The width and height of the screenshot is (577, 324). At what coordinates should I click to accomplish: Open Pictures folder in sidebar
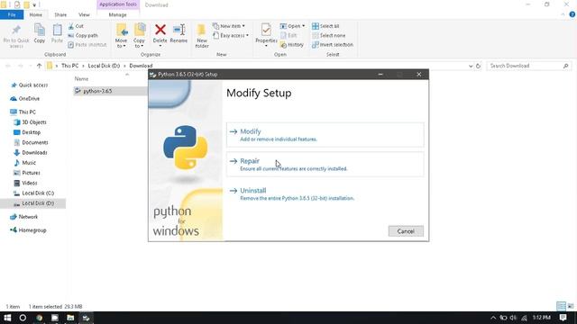tap(31, 173)
